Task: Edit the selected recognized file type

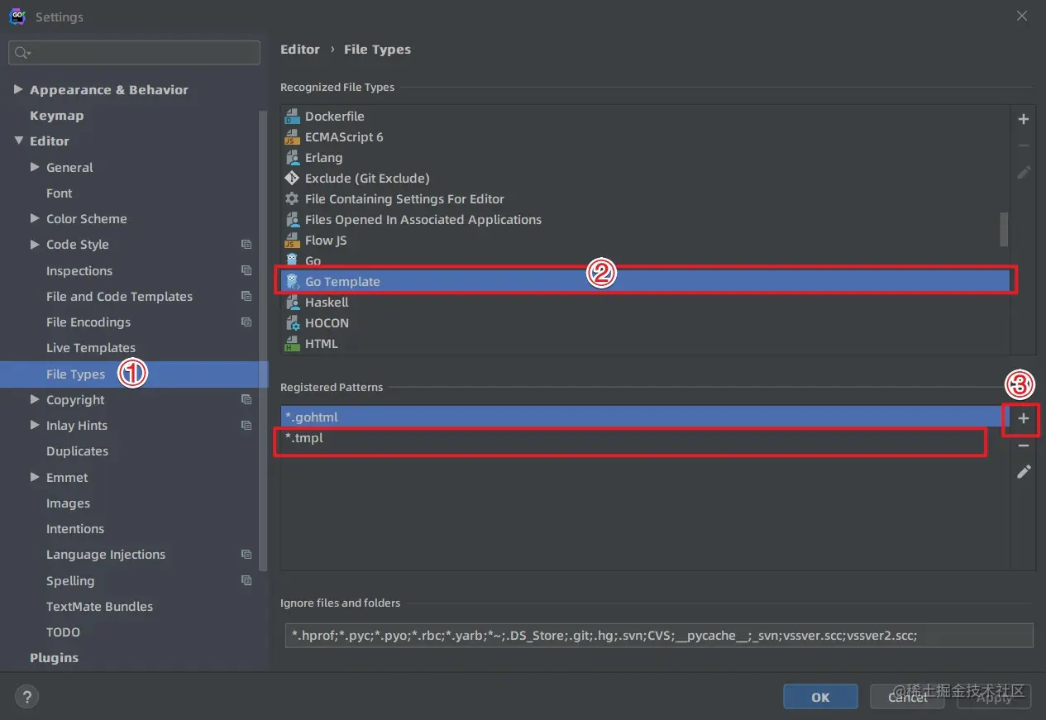Action: (1023, 172)
